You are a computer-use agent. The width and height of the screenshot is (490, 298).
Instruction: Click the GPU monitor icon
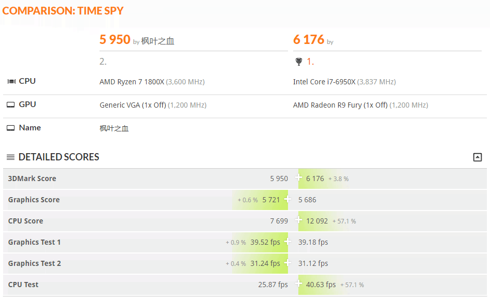[11, 105]
